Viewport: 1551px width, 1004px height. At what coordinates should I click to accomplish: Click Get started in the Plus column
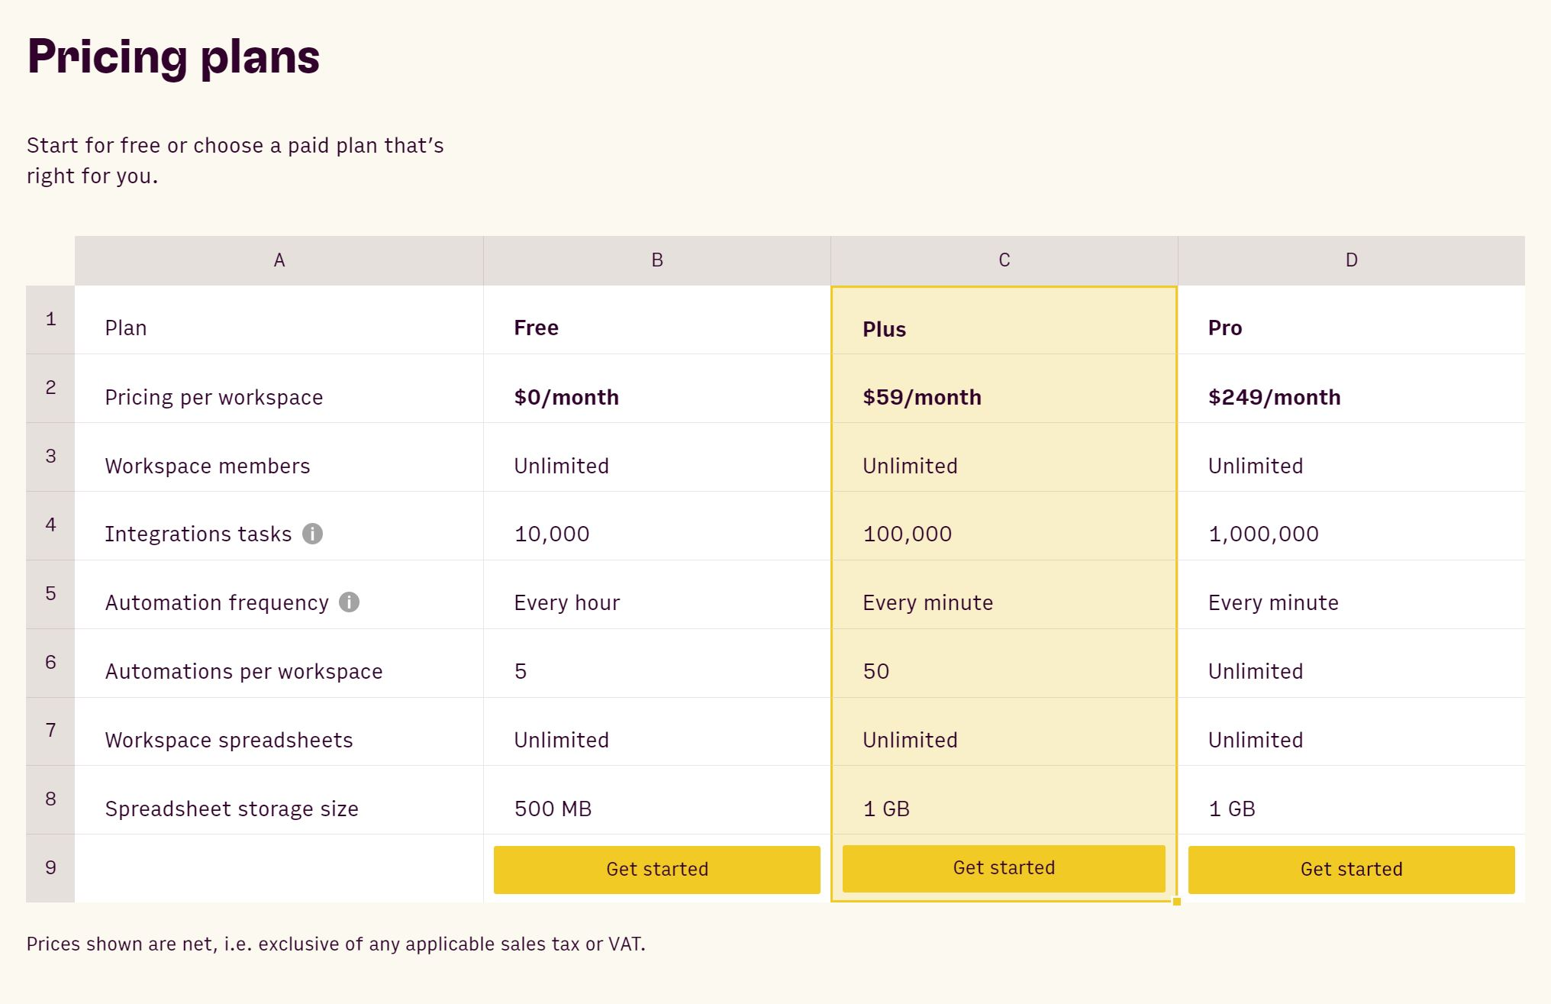coord(1004,868)
